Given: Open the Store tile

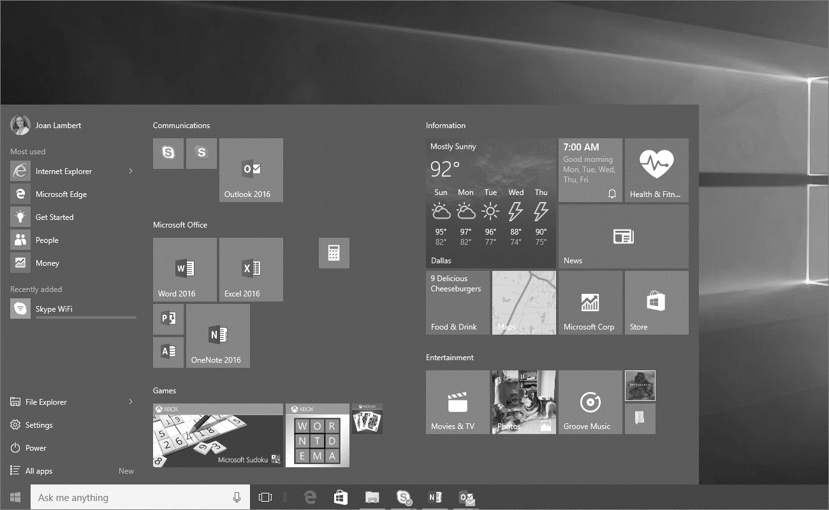Looking at the screenshot, I should click(657, 303).
